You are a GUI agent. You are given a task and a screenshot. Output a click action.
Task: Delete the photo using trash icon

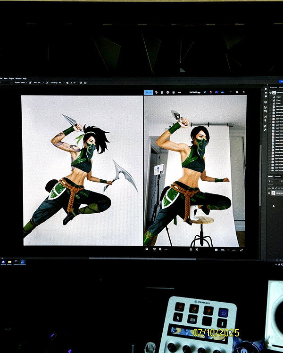(162, 92)
